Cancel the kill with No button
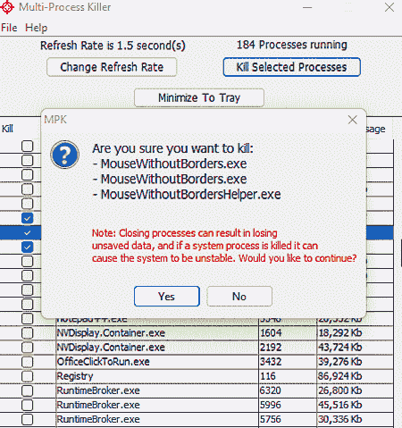Viewport: 402px width, 428px height. pyautogui.click(x=239, y=297)
